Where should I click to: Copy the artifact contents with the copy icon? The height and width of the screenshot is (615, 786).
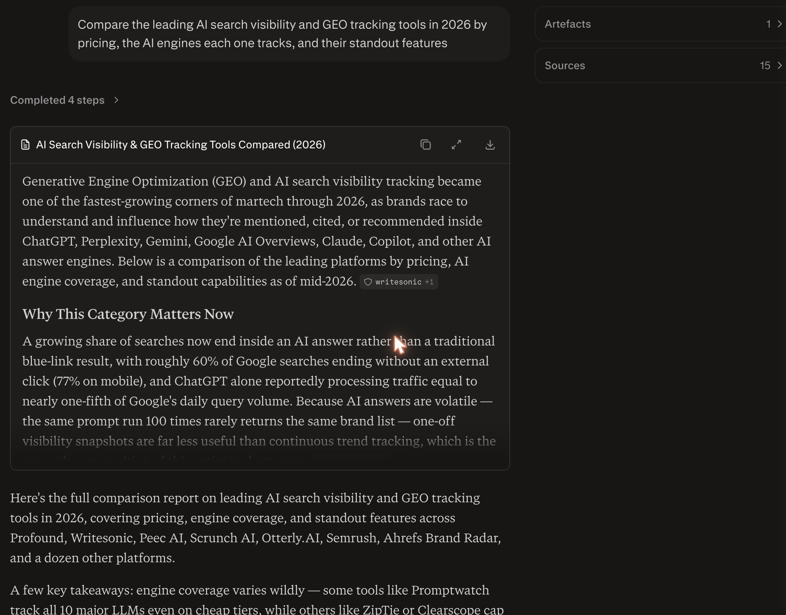tap(425, 145)
